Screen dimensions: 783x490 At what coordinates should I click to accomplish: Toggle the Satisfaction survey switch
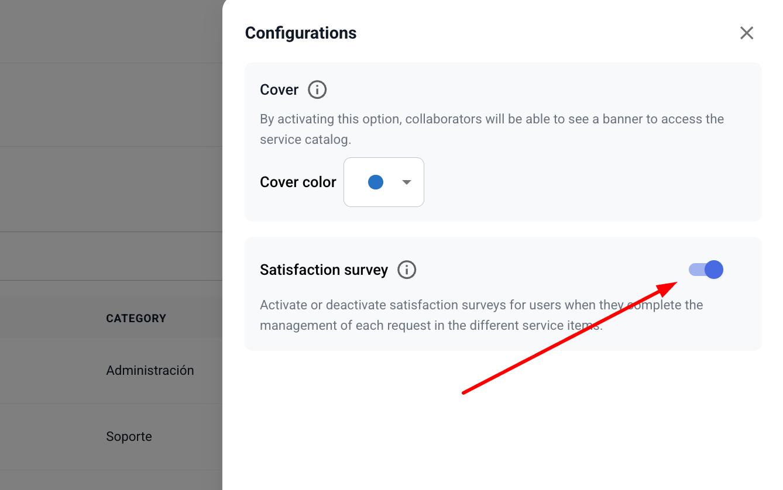(706, 270)
